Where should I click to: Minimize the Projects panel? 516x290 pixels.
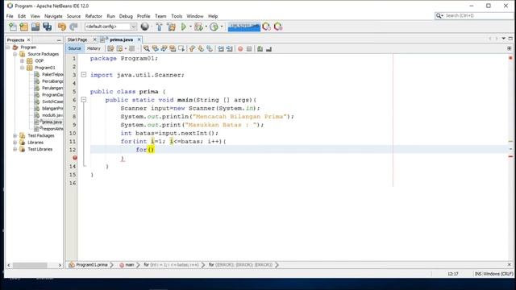(x=59, y=40)
